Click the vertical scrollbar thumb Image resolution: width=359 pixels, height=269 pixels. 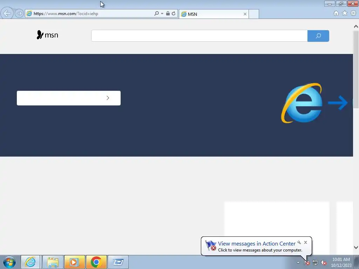[356, 69]
